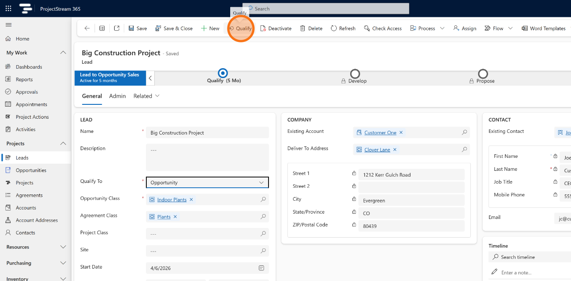This screenshot has width=571, height=281.
Task: Select the Qualify stage circle
Action: point(223,73)
